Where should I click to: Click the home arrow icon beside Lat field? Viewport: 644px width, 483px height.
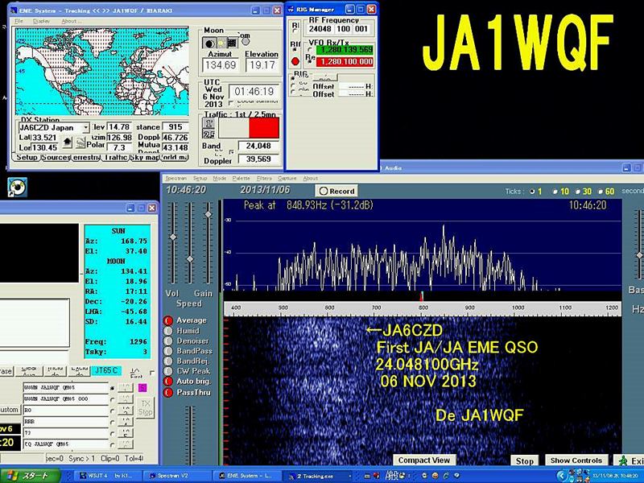(x=68, y=142)
